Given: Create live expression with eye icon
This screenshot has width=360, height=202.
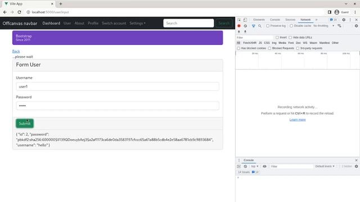Looking at the screenshot, I should 264,166.
